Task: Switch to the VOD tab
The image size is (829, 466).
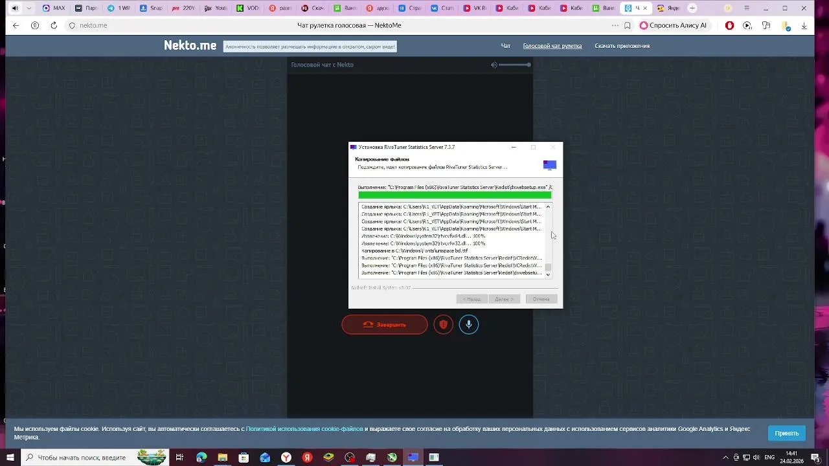Action: [249, 8]
